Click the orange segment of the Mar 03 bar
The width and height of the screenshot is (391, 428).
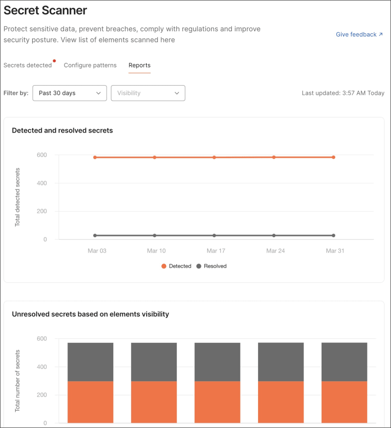click(91, 401)
